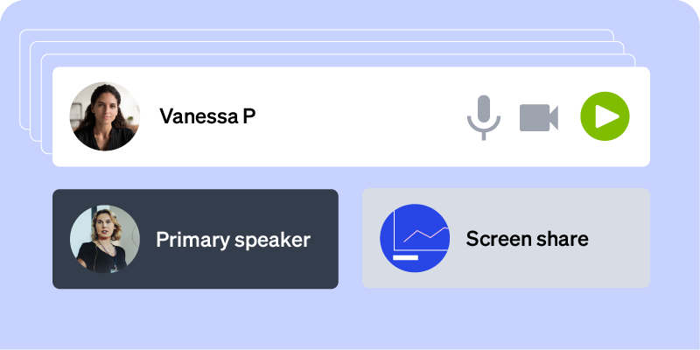Click empty area right of Screen share text
Viewport: 700px width, 350px height.
619,238
